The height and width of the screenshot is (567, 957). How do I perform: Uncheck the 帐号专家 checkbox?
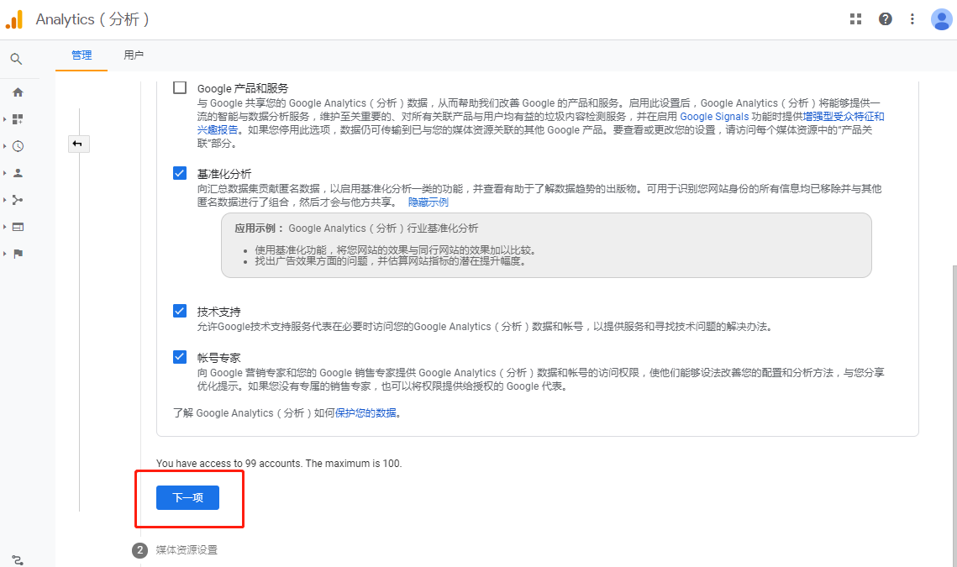[x=180, y=356]
